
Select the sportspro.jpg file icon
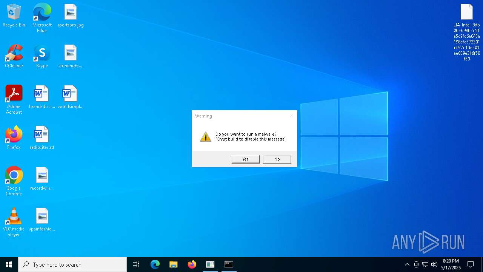71,16
